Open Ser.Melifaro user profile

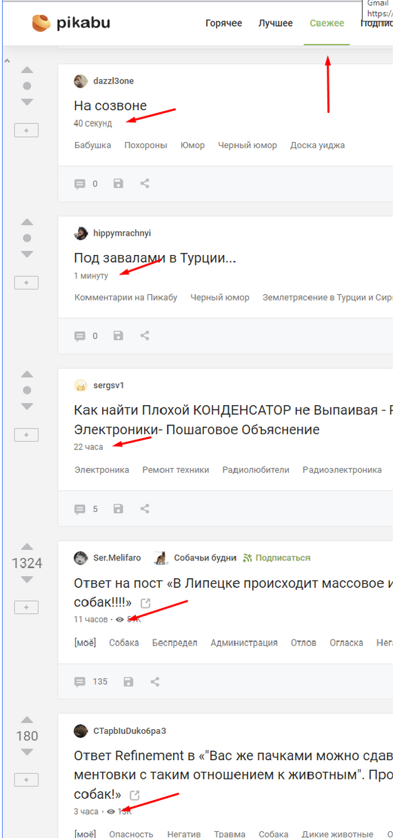point(117,558)
